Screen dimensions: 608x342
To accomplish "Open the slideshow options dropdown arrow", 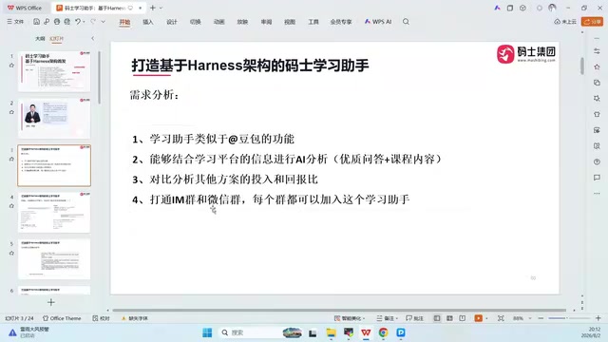I will pyautogui.click(x=486, y=319).
